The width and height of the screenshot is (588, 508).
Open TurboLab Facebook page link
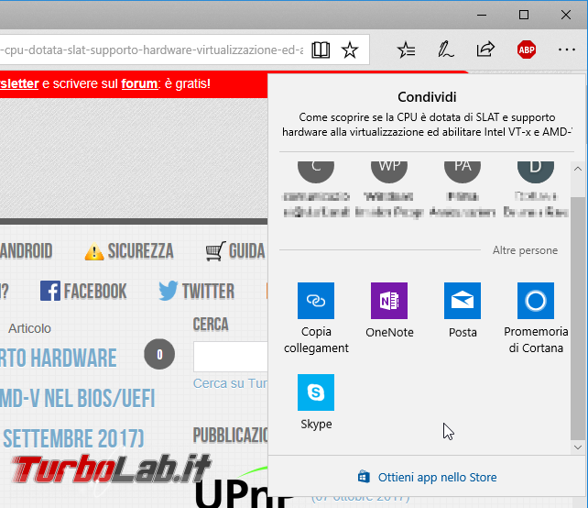83,291
